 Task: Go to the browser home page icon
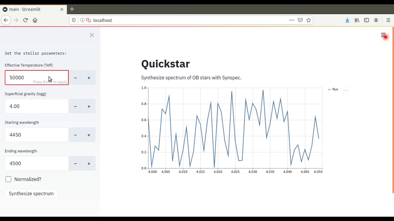[x=35, y=20]
